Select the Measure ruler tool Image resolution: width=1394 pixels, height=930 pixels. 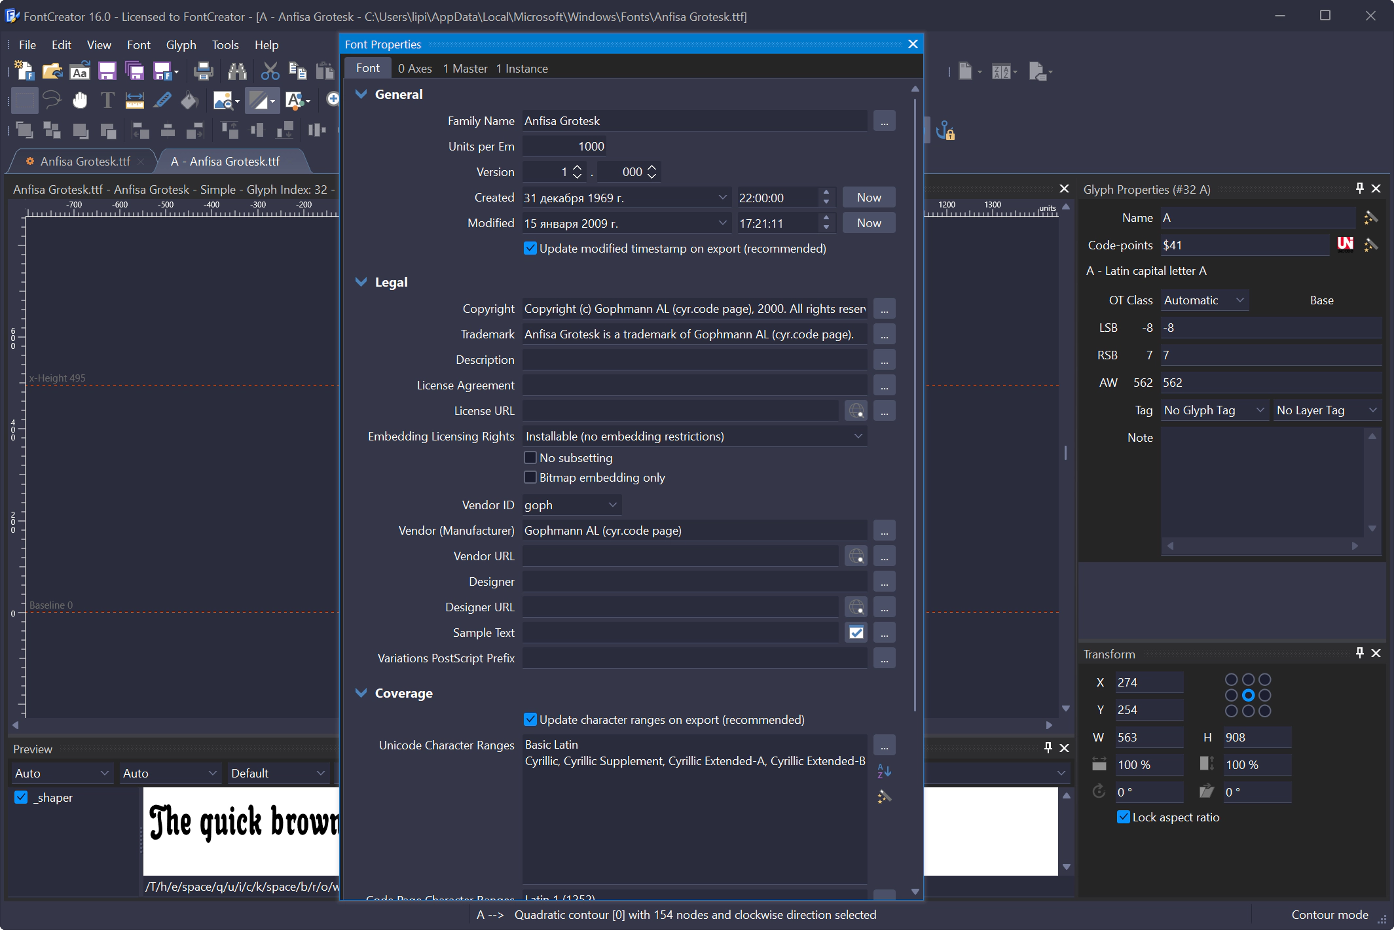pyautogui.click(x=134, y=100)
